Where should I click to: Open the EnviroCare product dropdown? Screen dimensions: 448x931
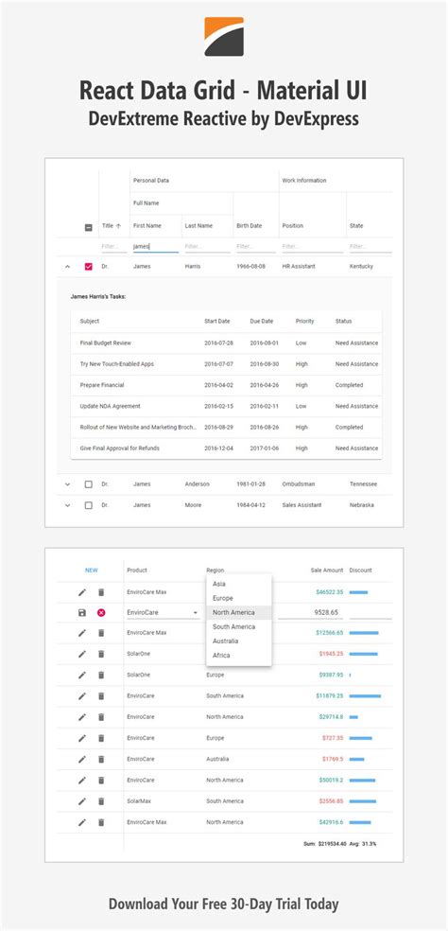[x=164, y=612]
